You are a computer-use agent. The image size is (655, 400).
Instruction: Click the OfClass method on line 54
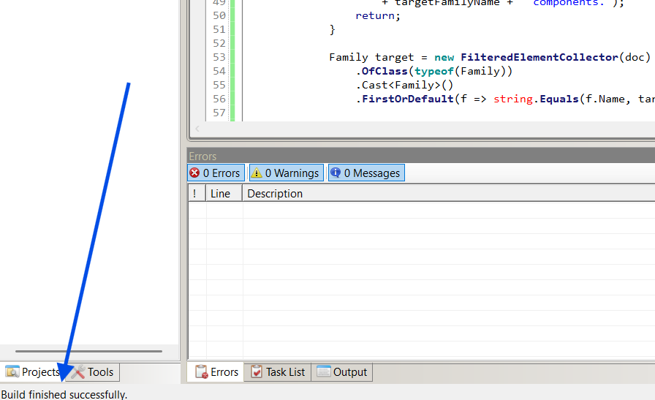[385, 71]
